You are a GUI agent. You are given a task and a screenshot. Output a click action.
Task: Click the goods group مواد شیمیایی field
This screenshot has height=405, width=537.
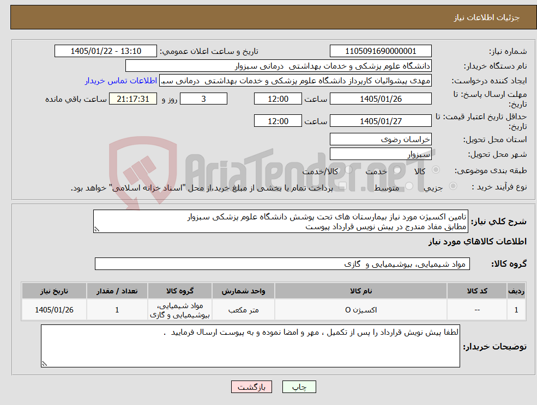coord(282,263)
